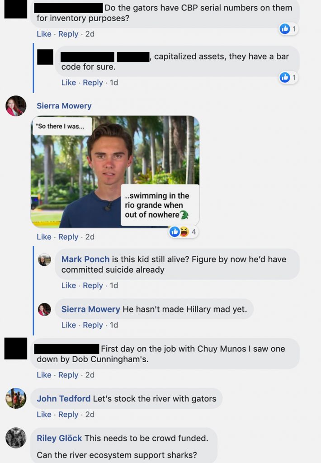Viewport: 321px width, 463px height.
Task: Open Sierra Mowery's name link above the image
Action: [x=64, y=106]
